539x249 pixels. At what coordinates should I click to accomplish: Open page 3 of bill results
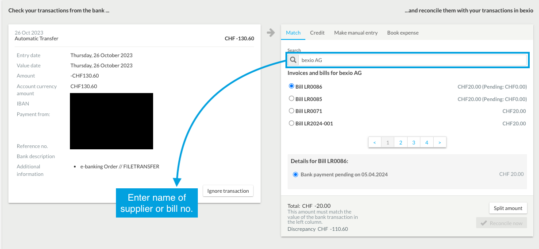[414, 143]
